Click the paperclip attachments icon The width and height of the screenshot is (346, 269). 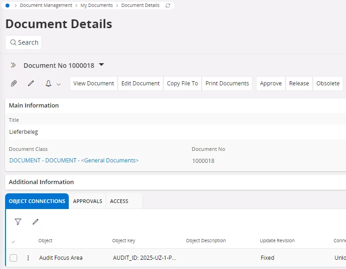click(14, 84)
